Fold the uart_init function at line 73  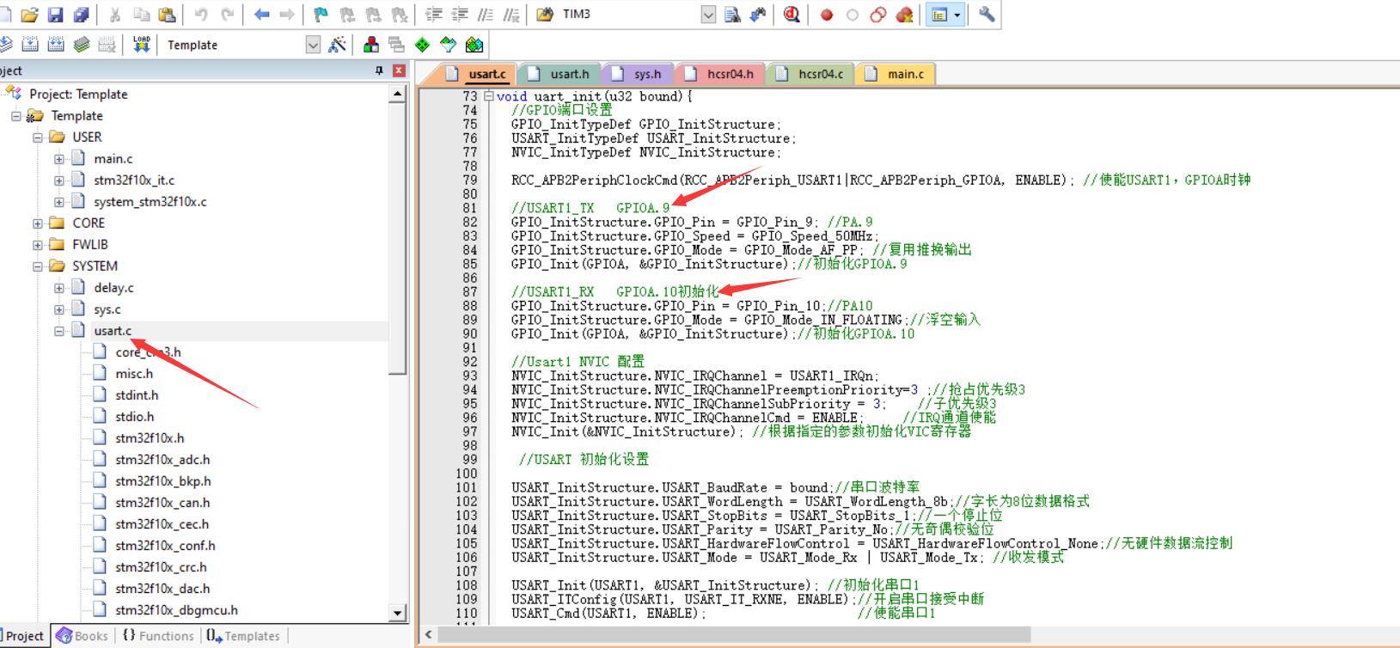489,96
